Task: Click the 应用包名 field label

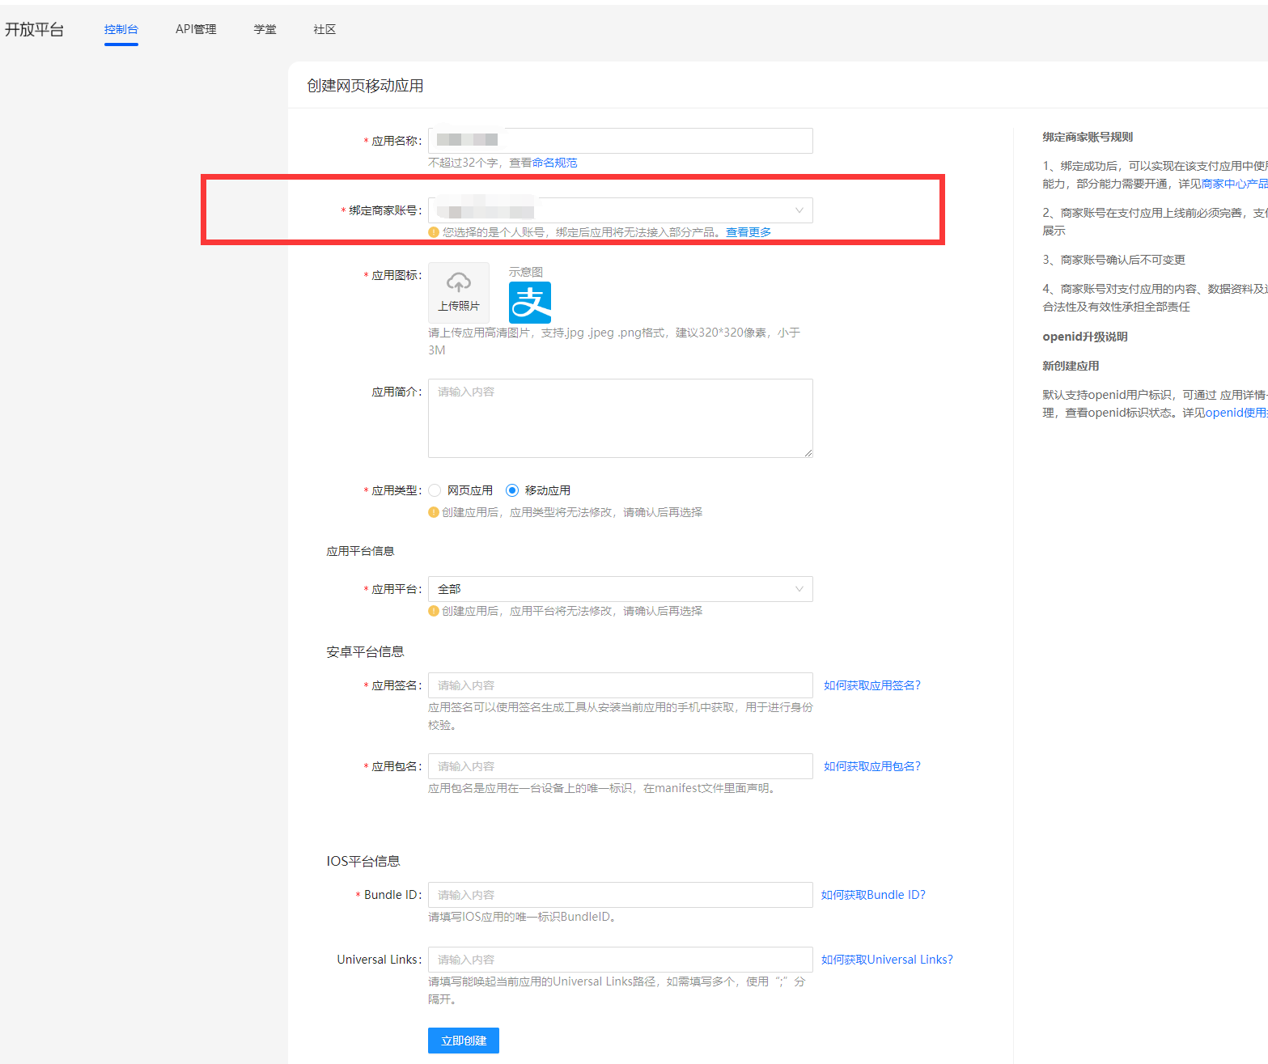Action: coord(396,766)
